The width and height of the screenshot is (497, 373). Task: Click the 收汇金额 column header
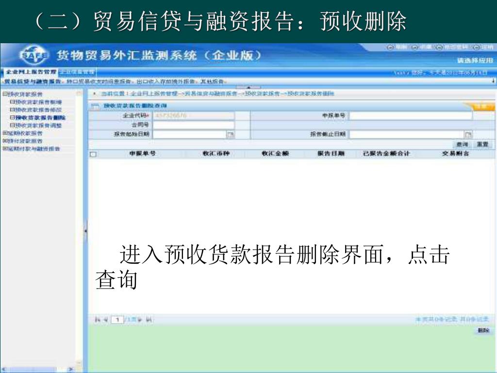click(x=275, y=153)
